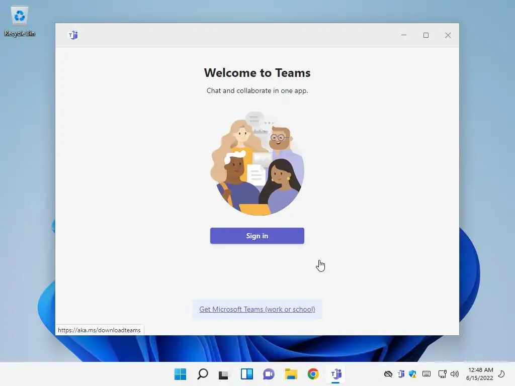Click the OneDrive cloud tray icon

click(388, 374)
